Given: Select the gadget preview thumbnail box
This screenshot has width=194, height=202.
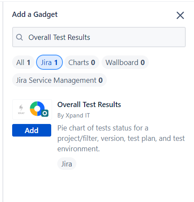Looking at the screenshot, I should coord(32,109).
